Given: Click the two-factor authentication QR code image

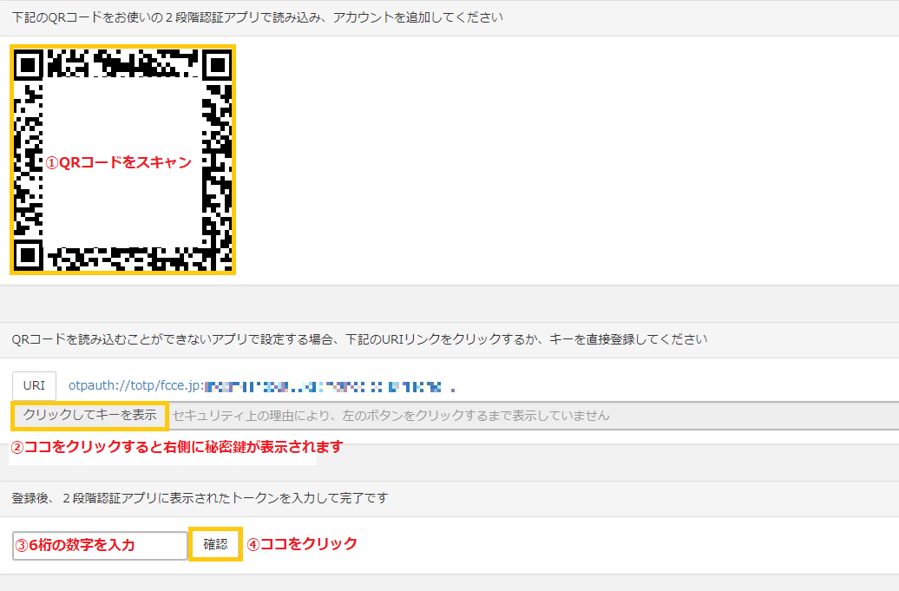Looking at the screenshot, I should pos(122,160).
